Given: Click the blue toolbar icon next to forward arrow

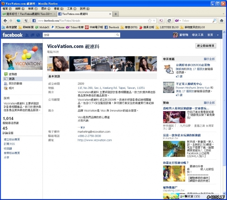Looking at the screenshot, I should [18, 21].
